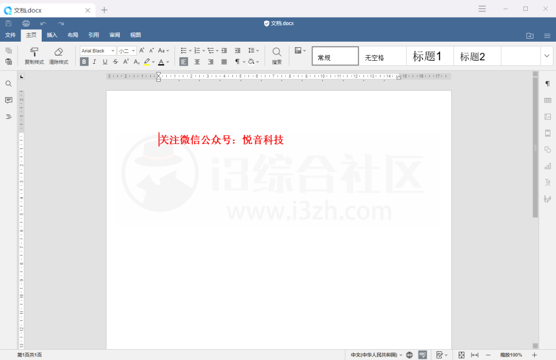
Task: Apply Heading 1 style
Action: [x=430, y=56]
